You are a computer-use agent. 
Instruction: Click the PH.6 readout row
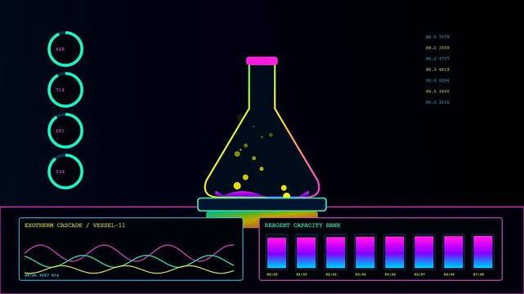coord(437,102)
